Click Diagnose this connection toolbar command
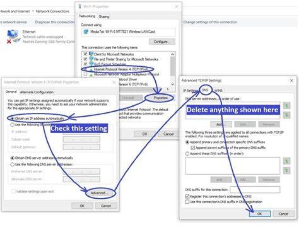299x234 pixels. coord(55,22)
